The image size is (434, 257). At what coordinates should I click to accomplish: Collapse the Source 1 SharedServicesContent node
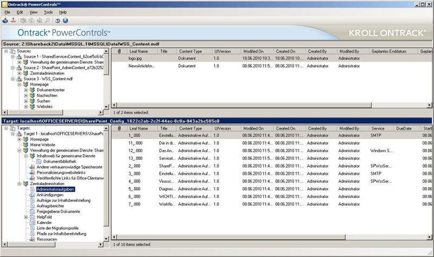click(x=12, y=57)
